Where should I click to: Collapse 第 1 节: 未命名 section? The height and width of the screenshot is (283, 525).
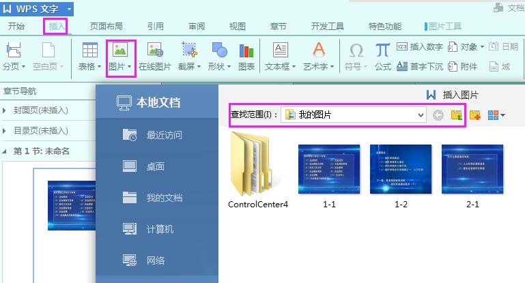4,151
